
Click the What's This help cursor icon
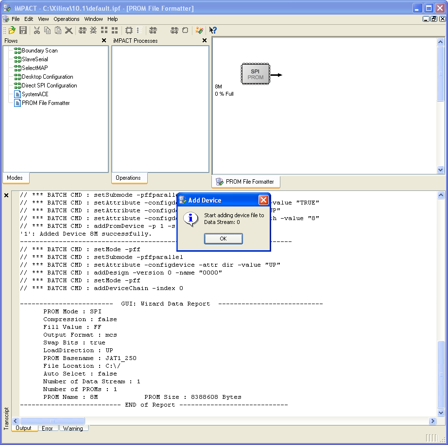click(213, 30)
